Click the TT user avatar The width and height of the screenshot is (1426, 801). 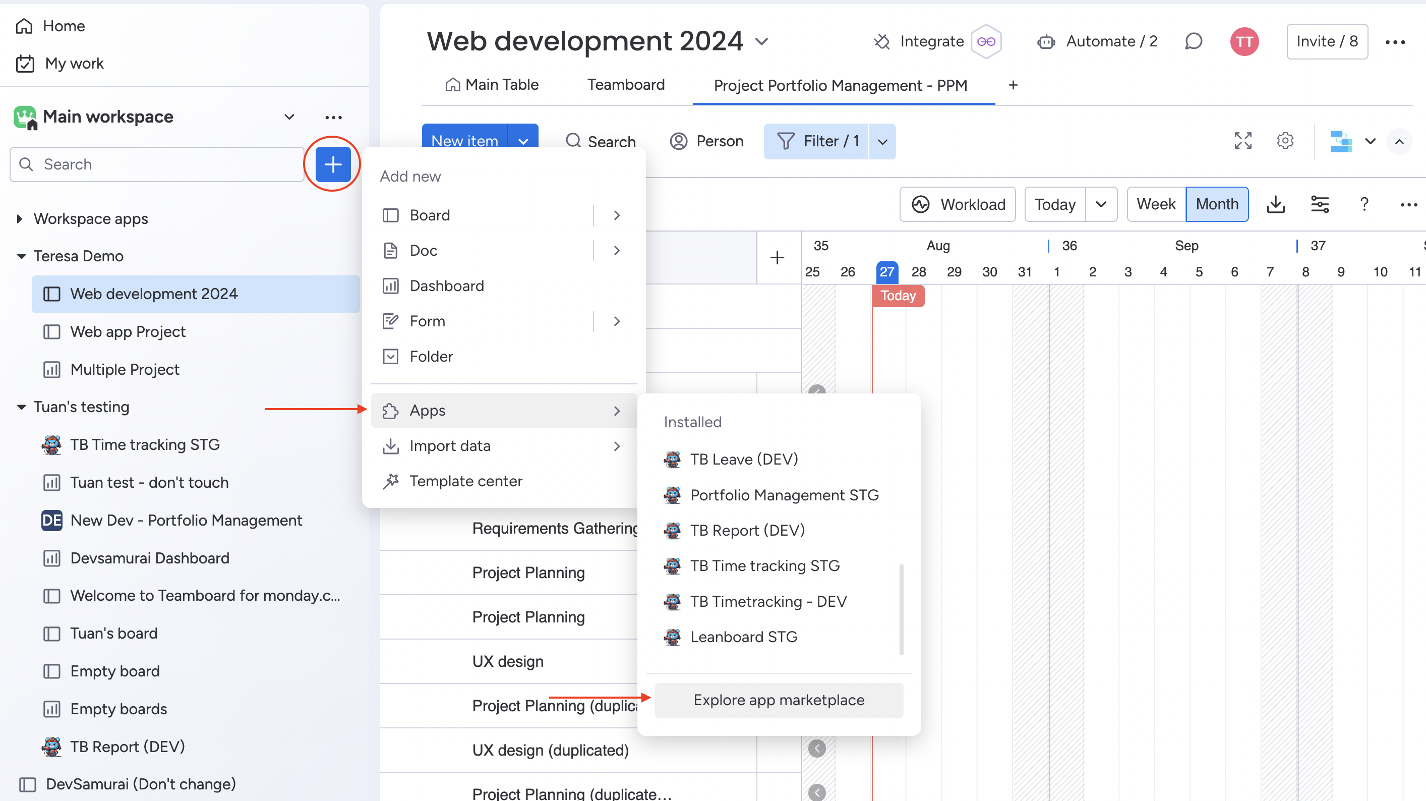[x=1244, y=41]
